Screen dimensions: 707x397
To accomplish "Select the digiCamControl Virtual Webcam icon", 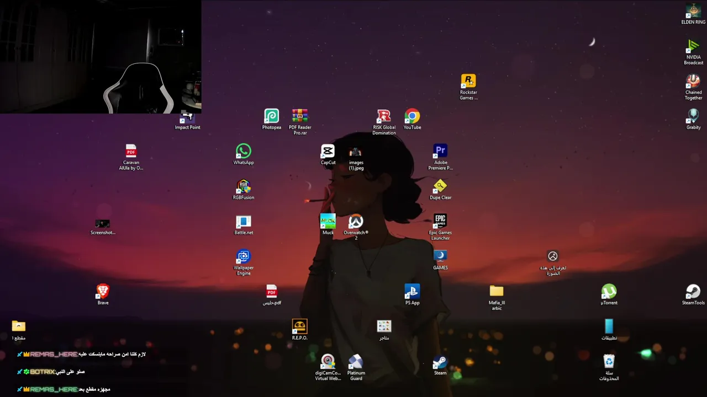I will pyautogui.click(x=328, y=367).
